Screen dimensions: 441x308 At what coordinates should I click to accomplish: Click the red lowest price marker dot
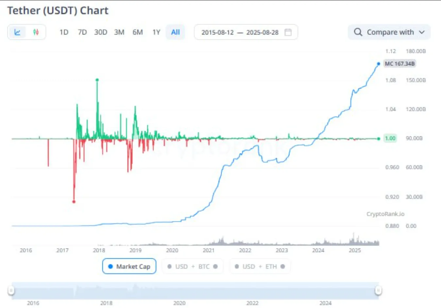74,202
